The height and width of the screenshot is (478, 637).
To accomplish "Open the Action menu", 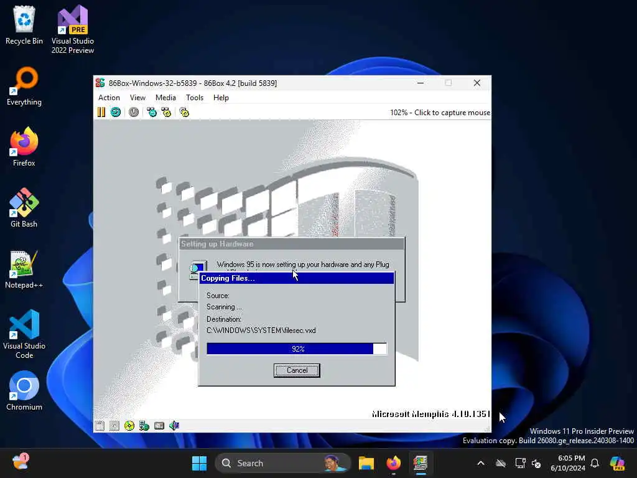I will click(x=109, y=98).
